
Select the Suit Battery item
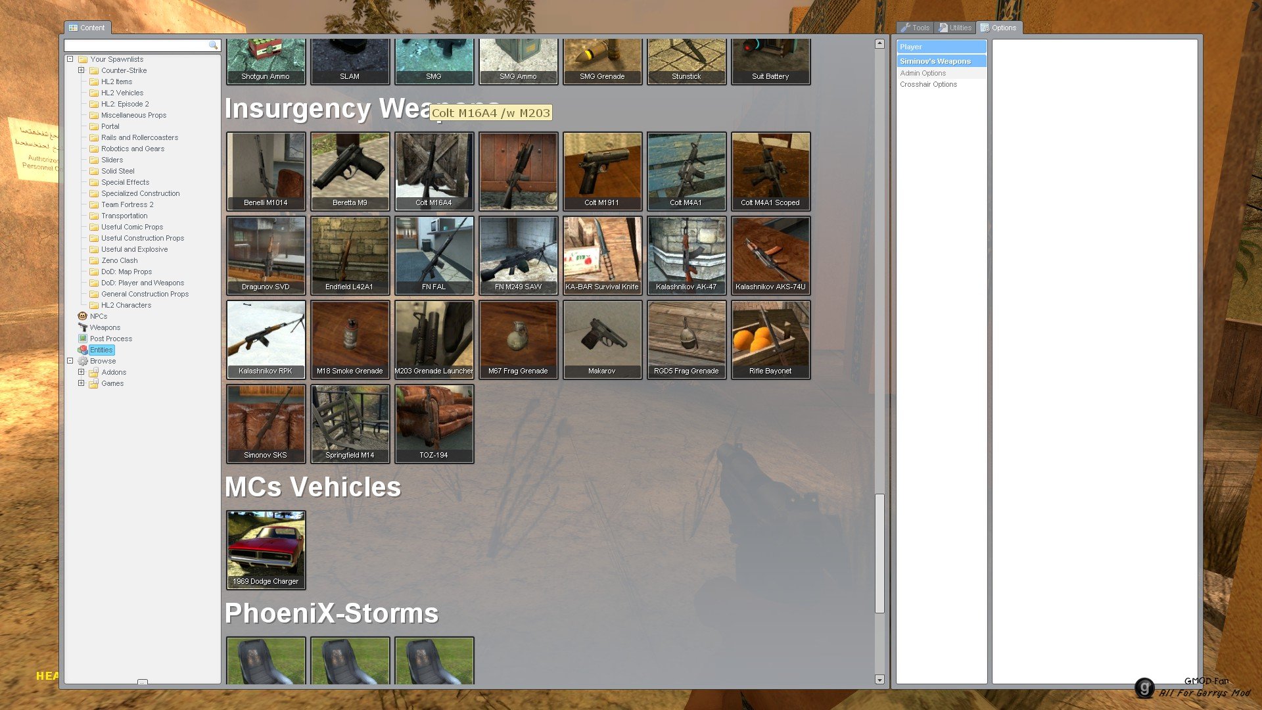point(770,61)
